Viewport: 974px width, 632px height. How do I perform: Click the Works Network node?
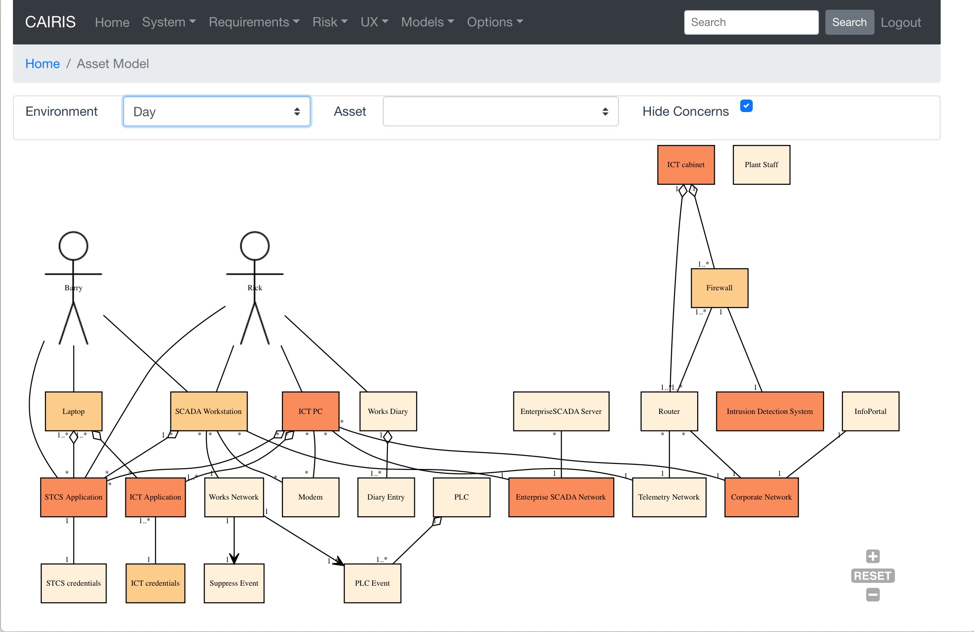(x=234, y=497)
